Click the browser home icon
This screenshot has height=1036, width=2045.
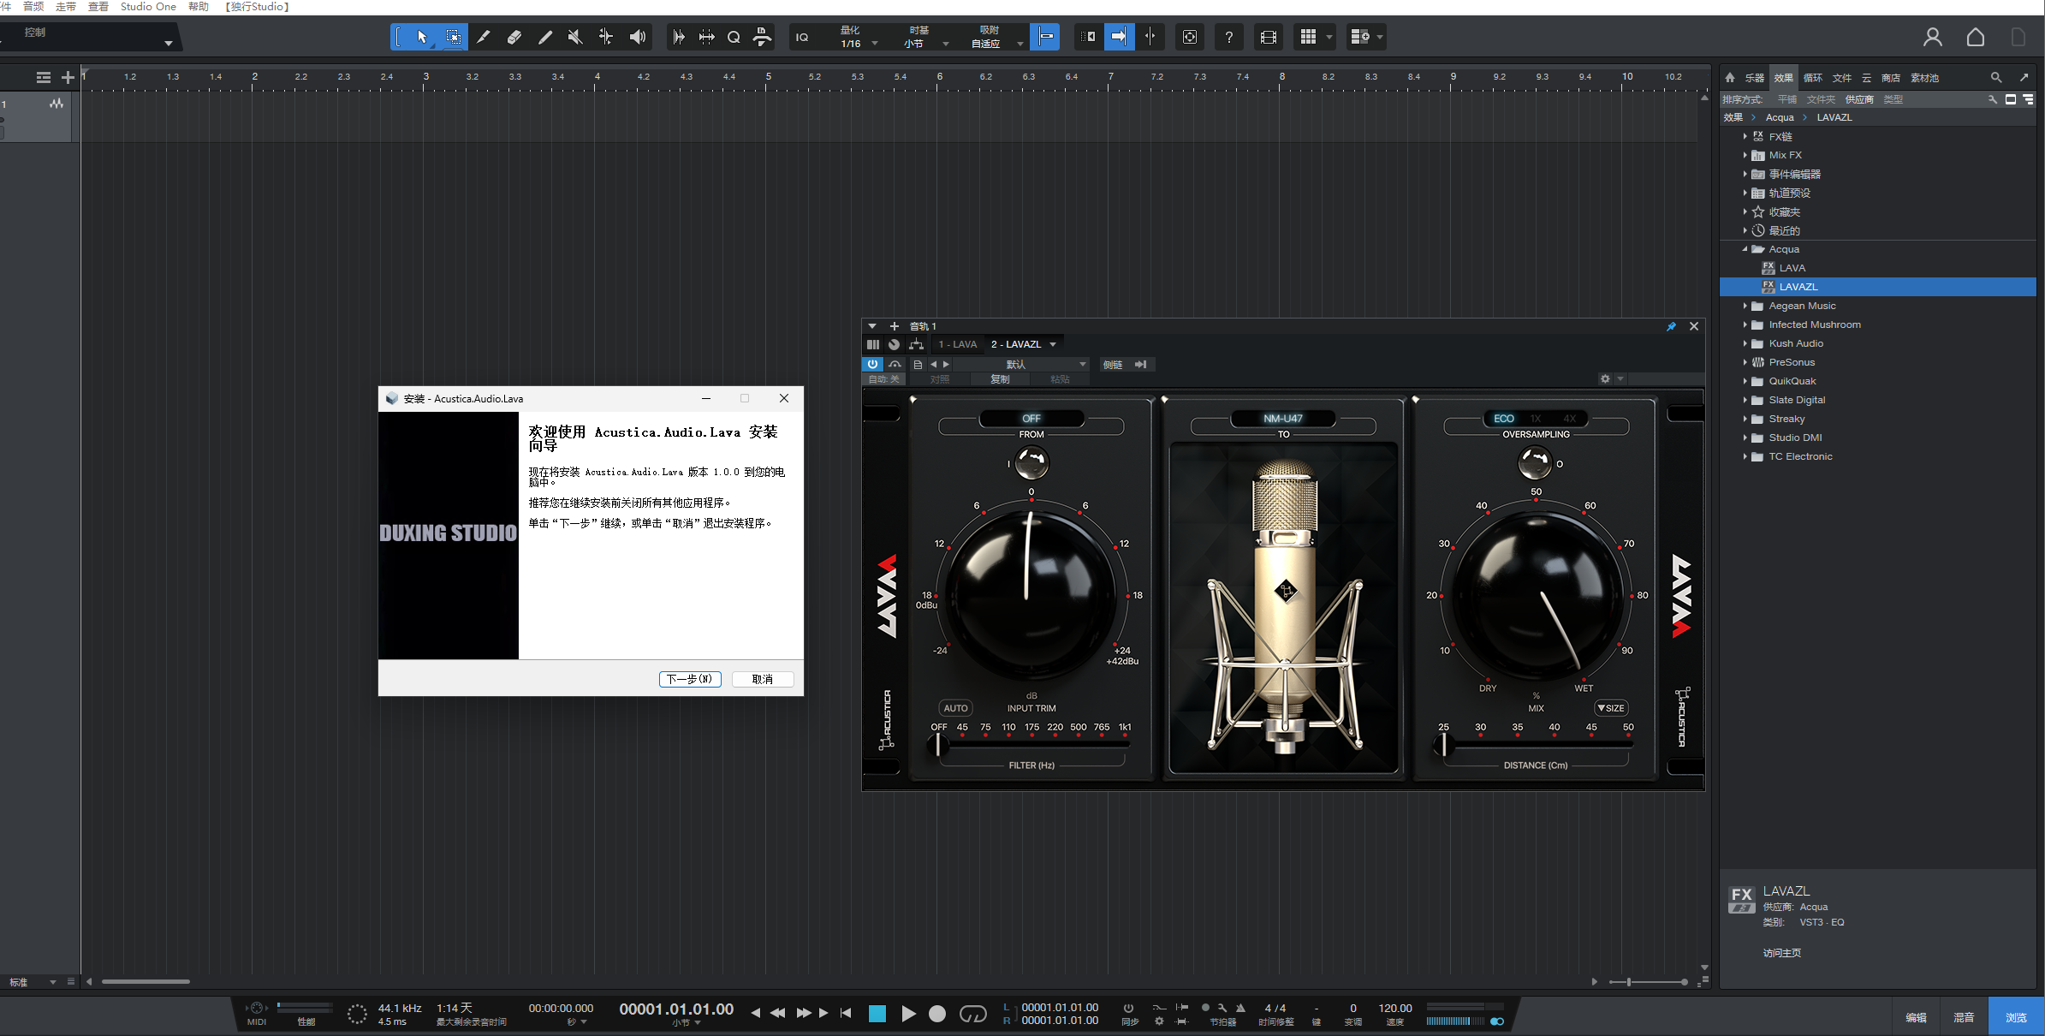tap(1730, 78)
